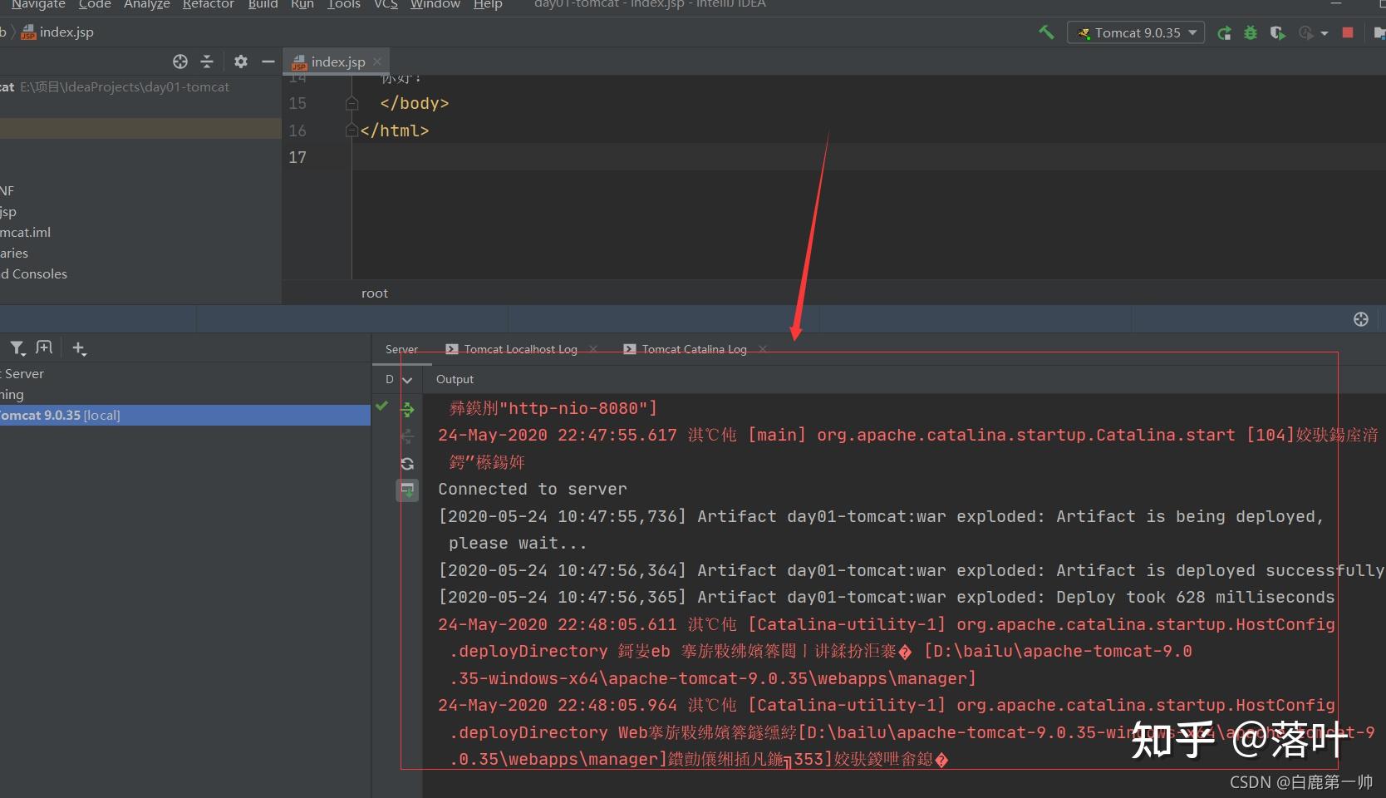Click the Profiler run icon
Viewport: 1386px width, 798px height.
click(x=1306, y=33)
